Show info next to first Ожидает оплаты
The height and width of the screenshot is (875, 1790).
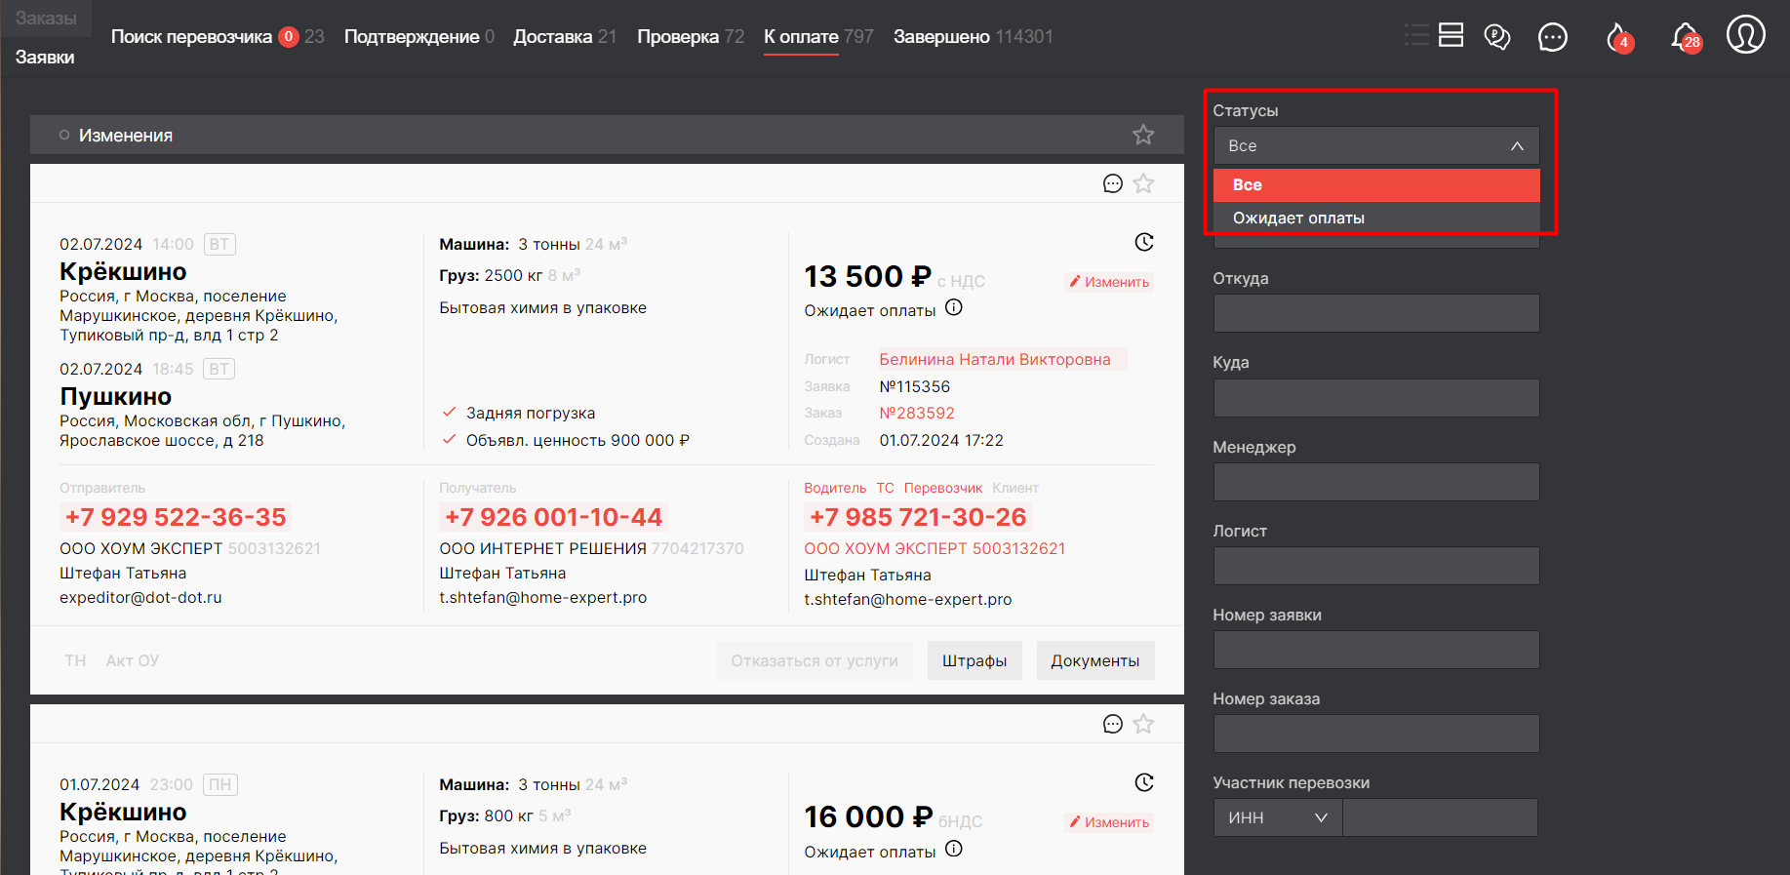tap(954, 308)
